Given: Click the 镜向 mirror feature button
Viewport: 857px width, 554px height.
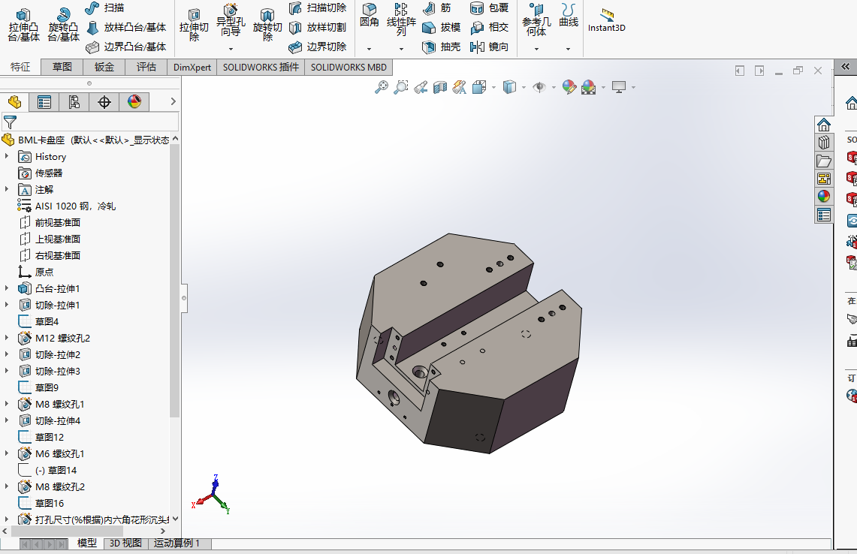Looking at the screenshot, I should [489, 47].
